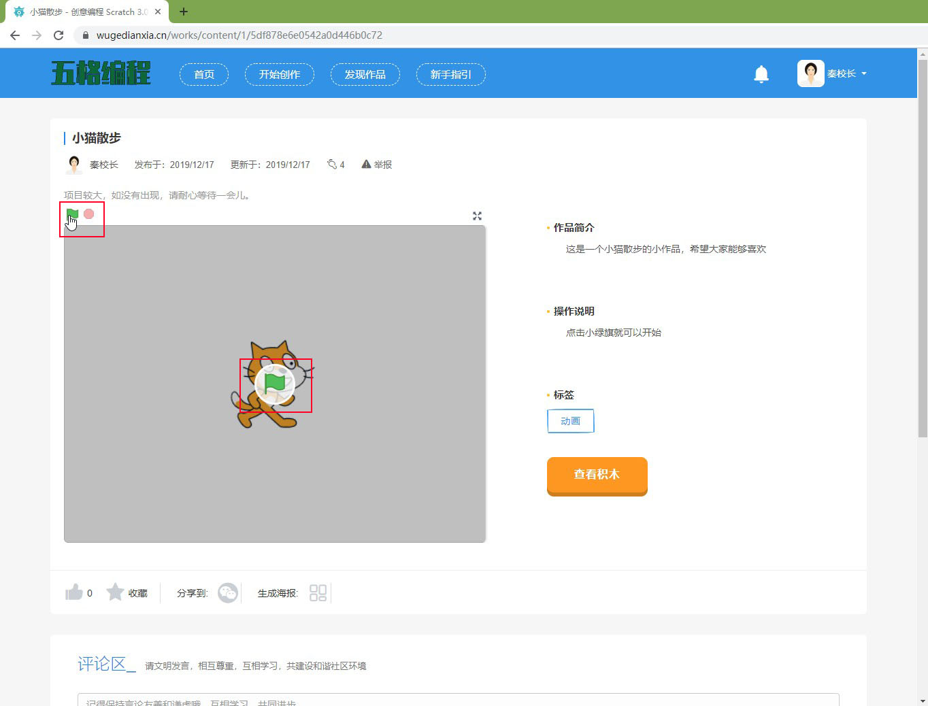This screenshot has height=706, width=928.
Task: Click the green flag above the stage
Action: point(73,214)
